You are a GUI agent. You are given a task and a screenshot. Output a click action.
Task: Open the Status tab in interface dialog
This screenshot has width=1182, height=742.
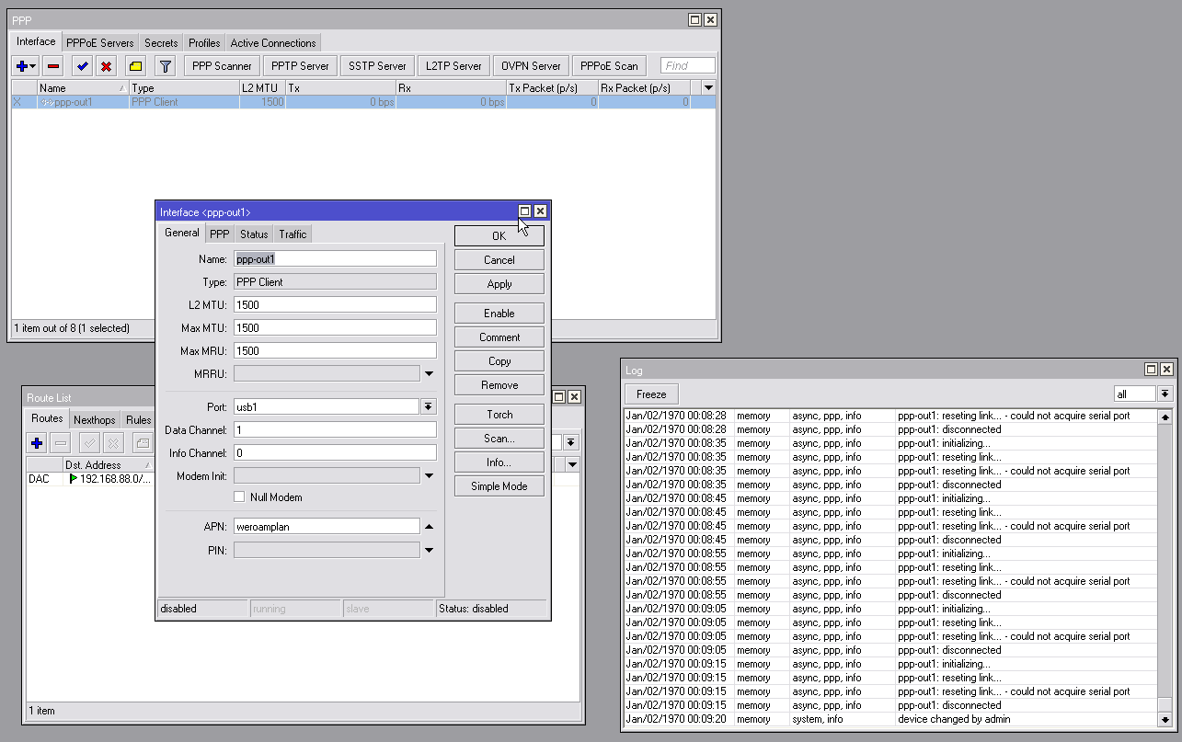pos(254,234)
